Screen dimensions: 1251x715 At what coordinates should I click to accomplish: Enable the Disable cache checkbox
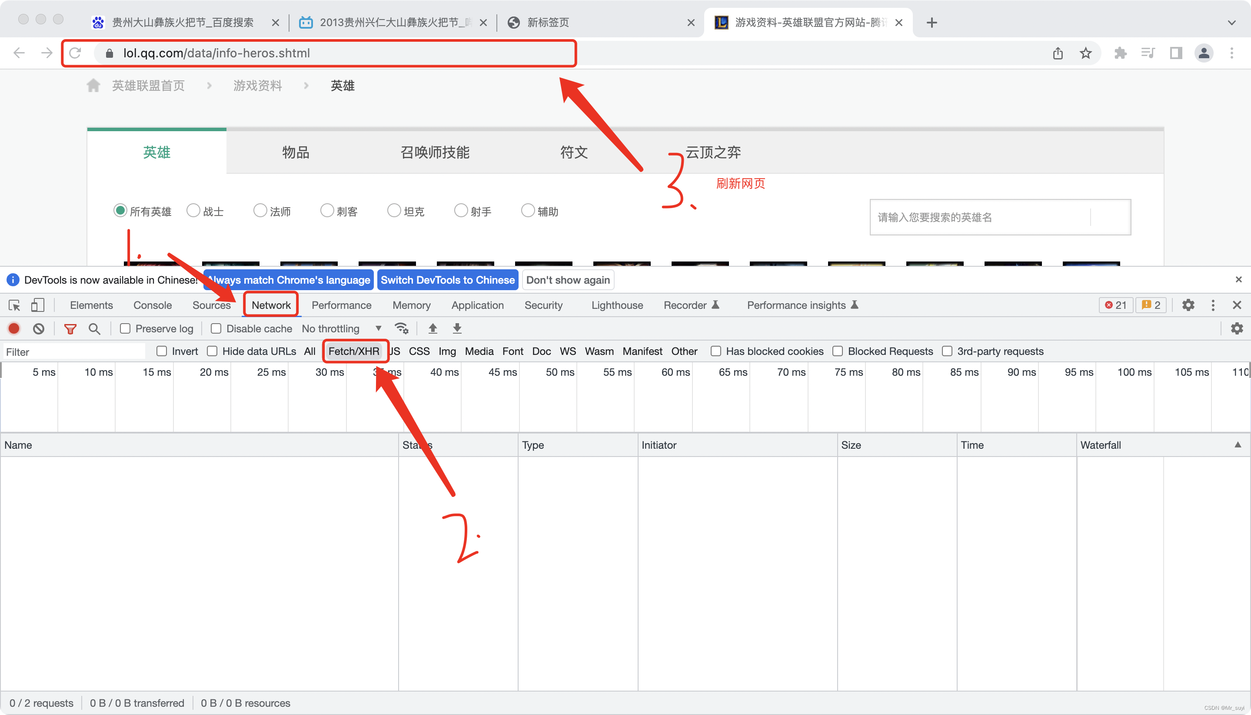[216, 328]
